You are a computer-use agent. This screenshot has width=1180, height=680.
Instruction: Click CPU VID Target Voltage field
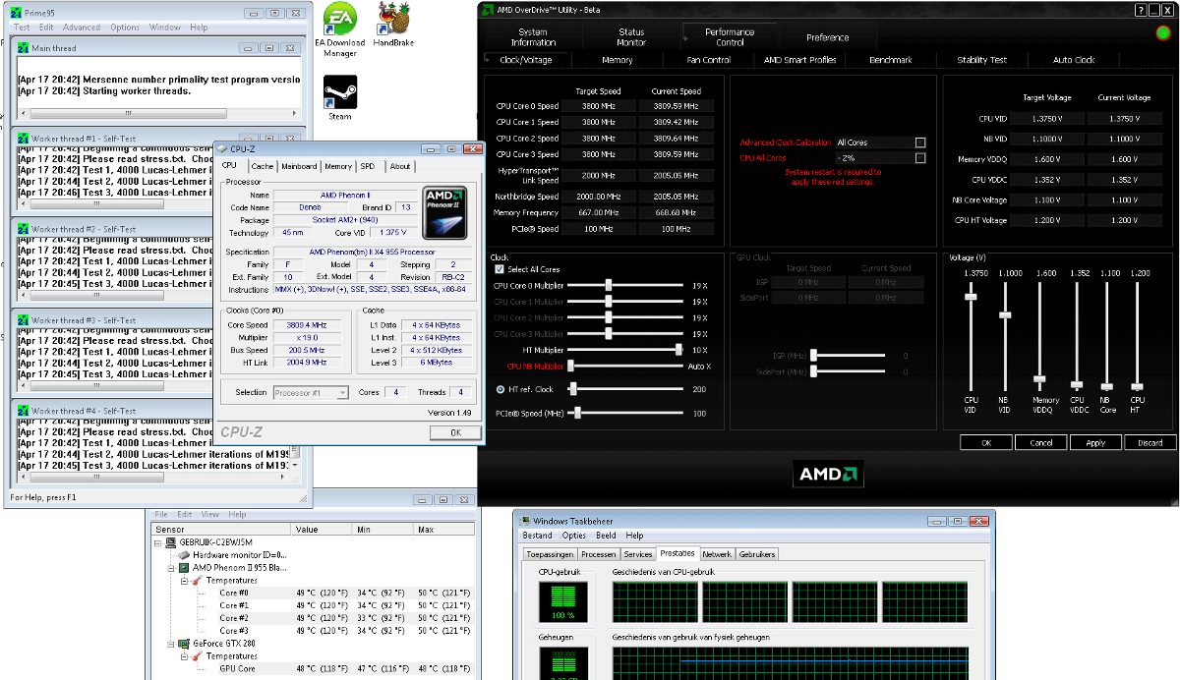1046,119
